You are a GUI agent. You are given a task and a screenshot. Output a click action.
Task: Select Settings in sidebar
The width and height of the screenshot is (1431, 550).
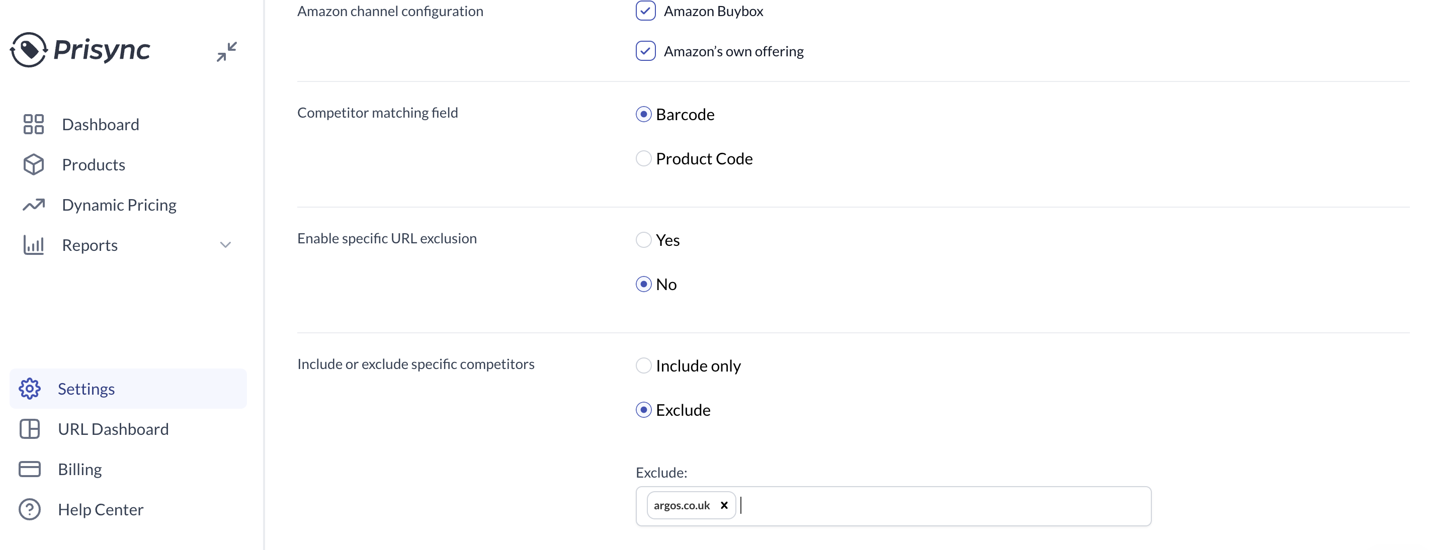pos(128,389)
